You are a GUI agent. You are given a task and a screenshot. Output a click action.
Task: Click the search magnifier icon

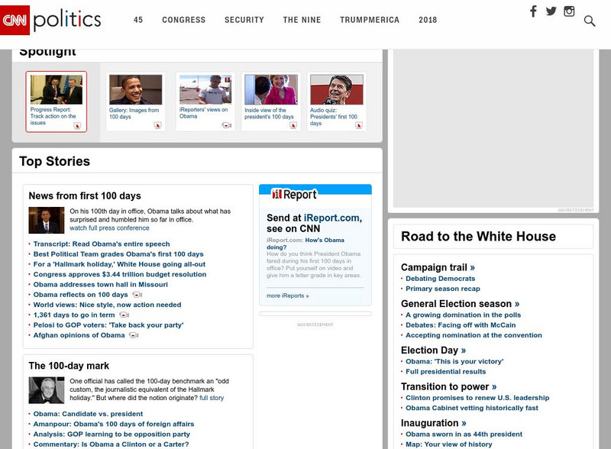pos(590,21)
